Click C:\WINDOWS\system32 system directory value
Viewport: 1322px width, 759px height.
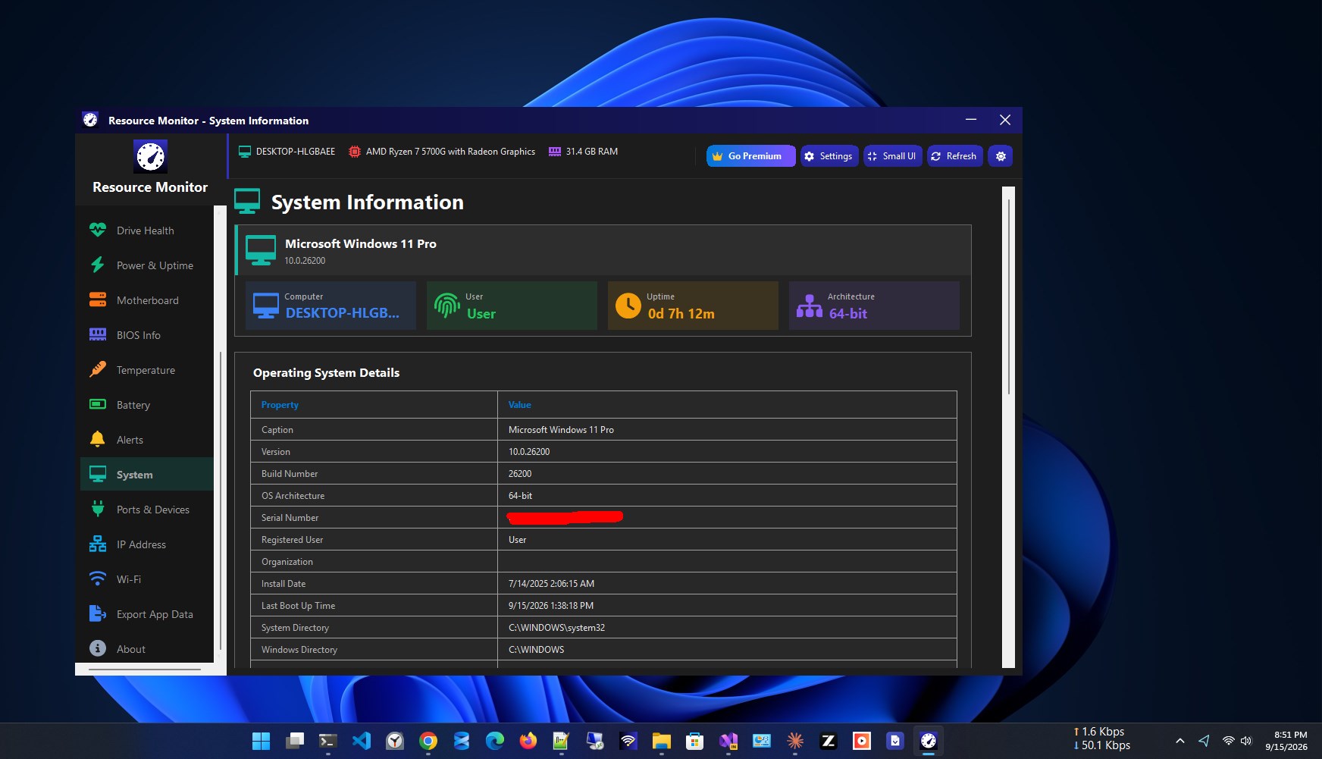556,628
